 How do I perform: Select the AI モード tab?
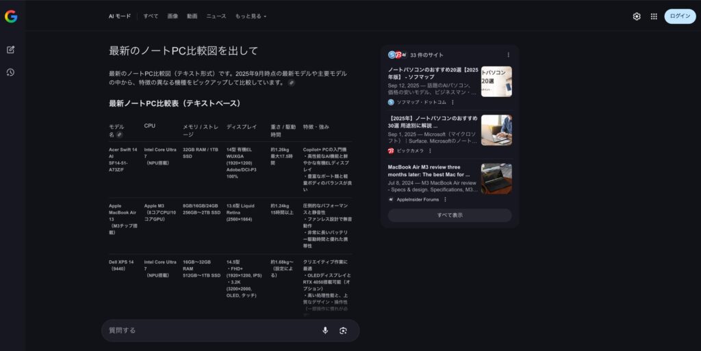[119, 16]
